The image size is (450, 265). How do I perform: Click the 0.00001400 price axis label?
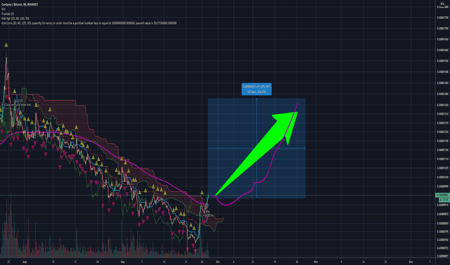point(443,94)
